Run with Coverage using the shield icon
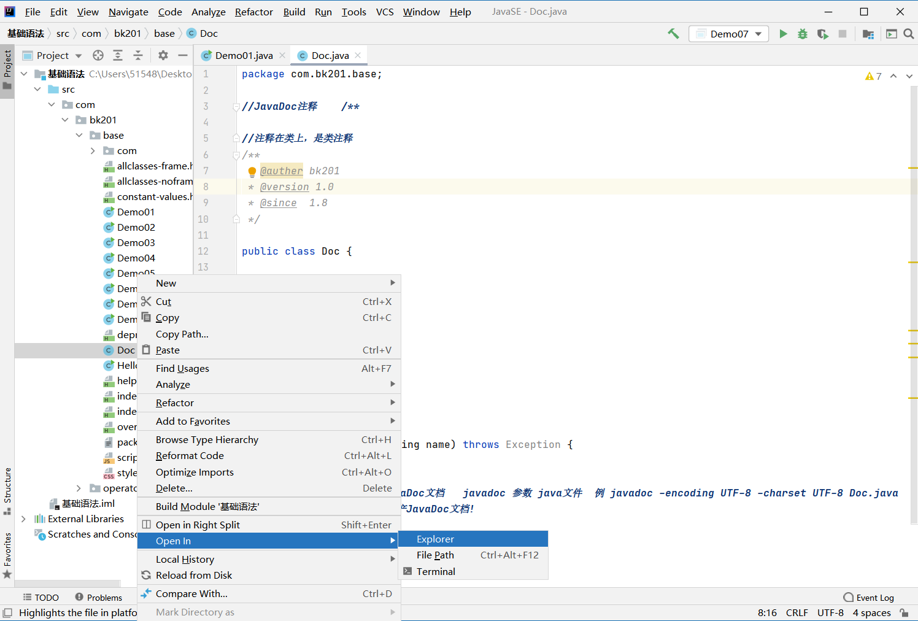This screenshot has width=918, height=621. pos(823,34)
